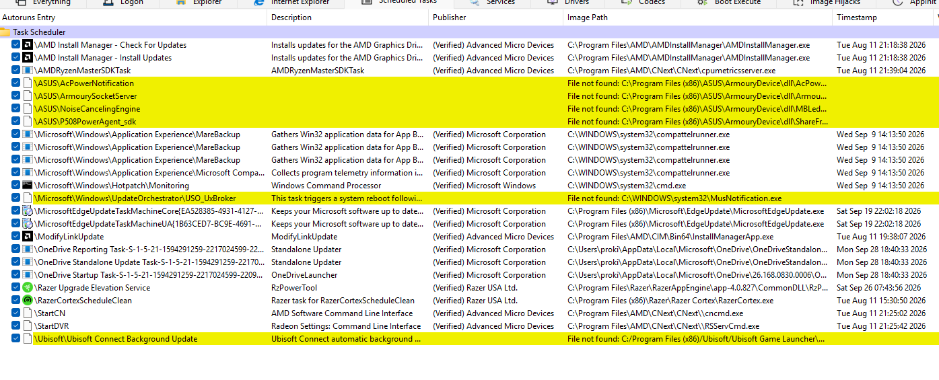Click the file icon of StartDVR entry
Image resolution: width=939 pixels, height=380 pixels.
[x=28, y=326]
